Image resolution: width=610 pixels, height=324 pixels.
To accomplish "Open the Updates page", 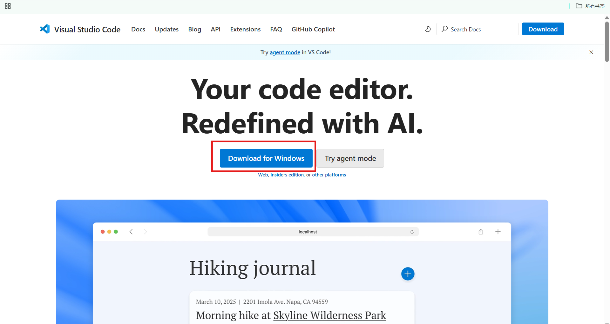I will coord(167,29).
